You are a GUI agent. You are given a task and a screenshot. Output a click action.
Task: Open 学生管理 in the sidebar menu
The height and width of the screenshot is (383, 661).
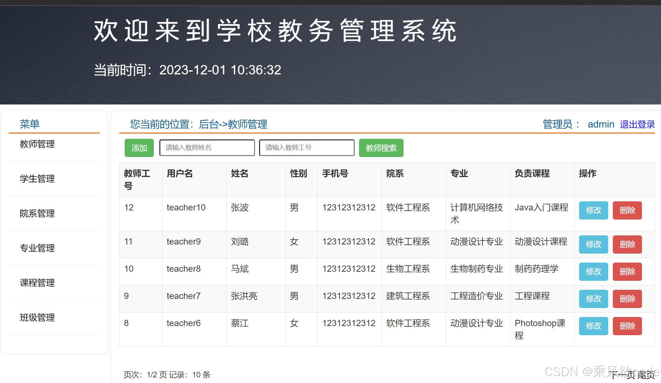click(x=37, y=179)
